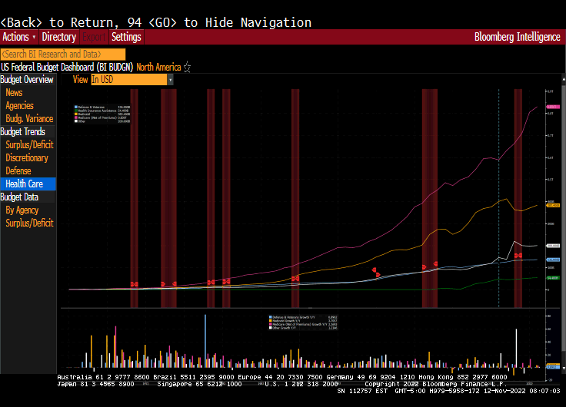Image resolution: width=566 pixels, height=407 pixels.
Task: Star the dashboard as a favorite
Action: pyautogui.click(x=187, y=68)
